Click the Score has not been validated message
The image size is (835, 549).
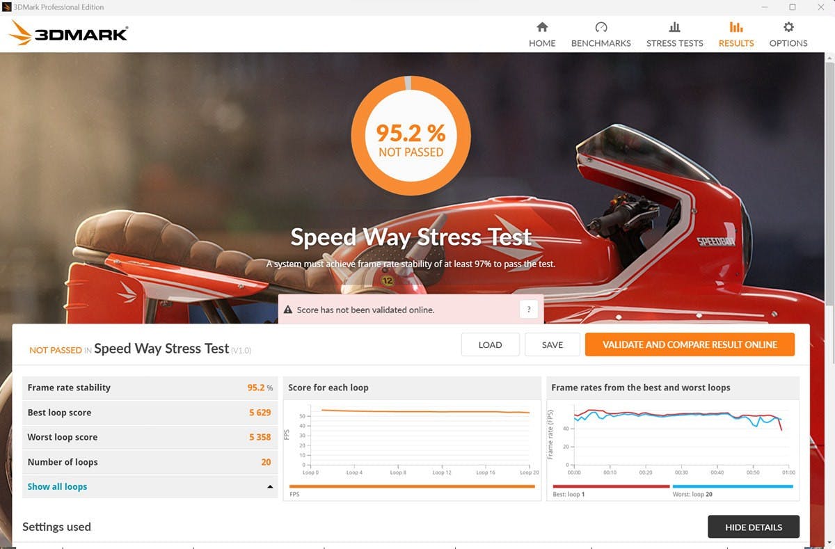(x=365, y=310)
